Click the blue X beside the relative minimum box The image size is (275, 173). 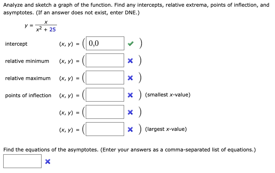(x=130, y=61)
